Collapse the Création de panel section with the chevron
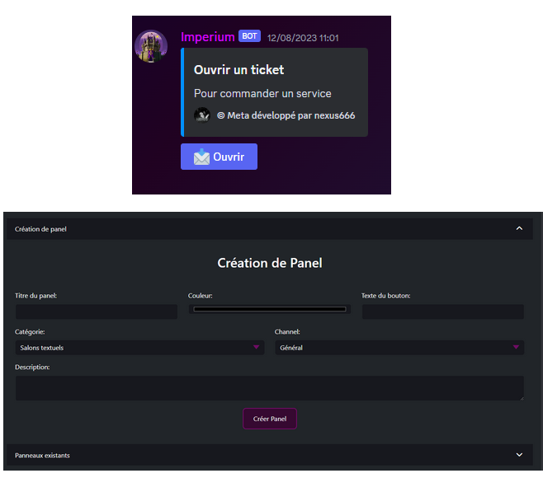This screenshot has width=543, height=492. (519, 228)
